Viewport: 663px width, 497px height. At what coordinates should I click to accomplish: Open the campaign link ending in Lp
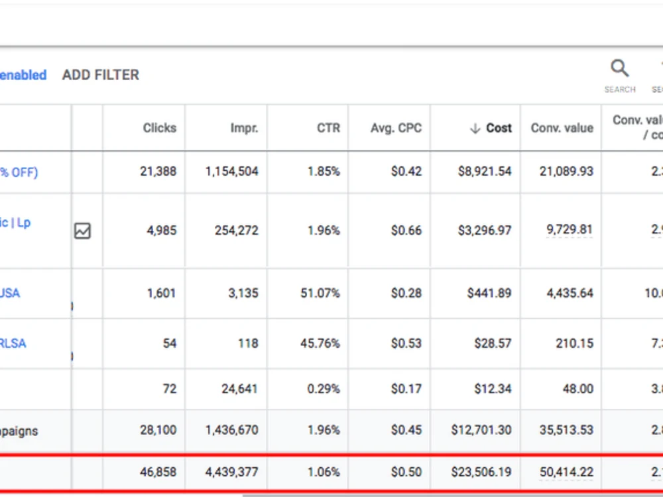tap(15, 222)
